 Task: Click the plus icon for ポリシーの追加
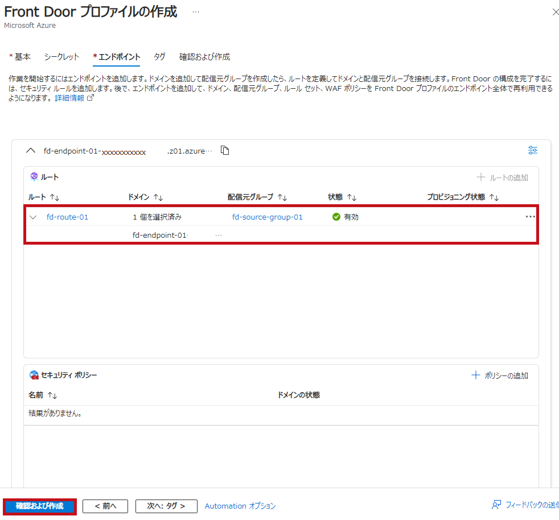click(x=475, y=375)
